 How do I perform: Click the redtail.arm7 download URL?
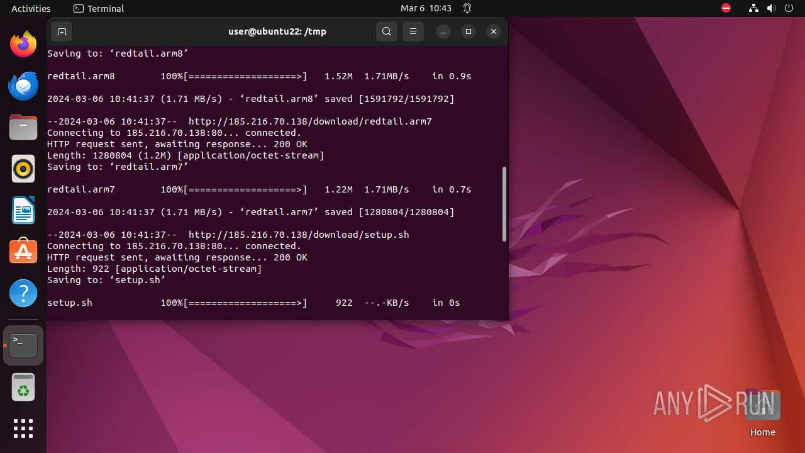[310, 121]
